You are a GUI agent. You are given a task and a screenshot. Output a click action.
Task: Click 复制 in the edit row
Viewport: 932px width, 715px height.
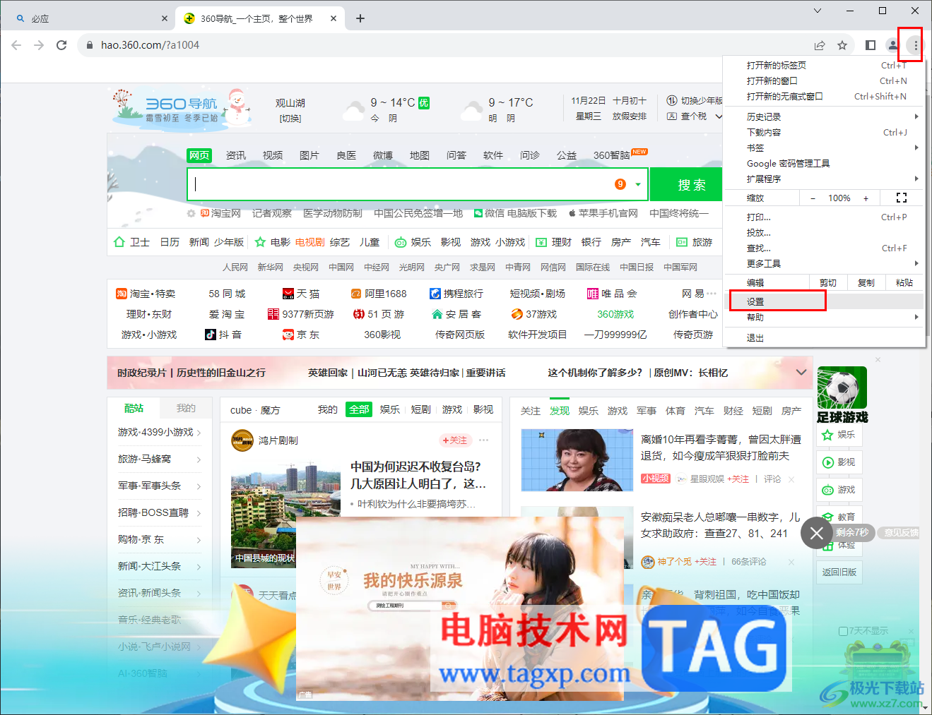pyautogui.click(x=866, y=282)
